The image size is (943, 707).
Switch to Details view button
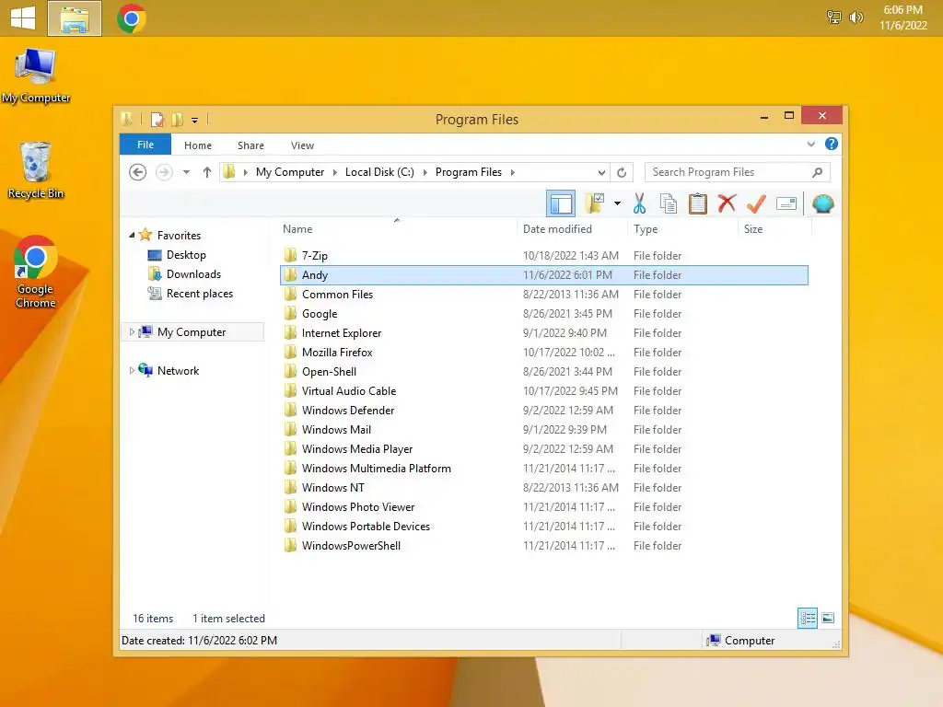(x=807, y=618)
